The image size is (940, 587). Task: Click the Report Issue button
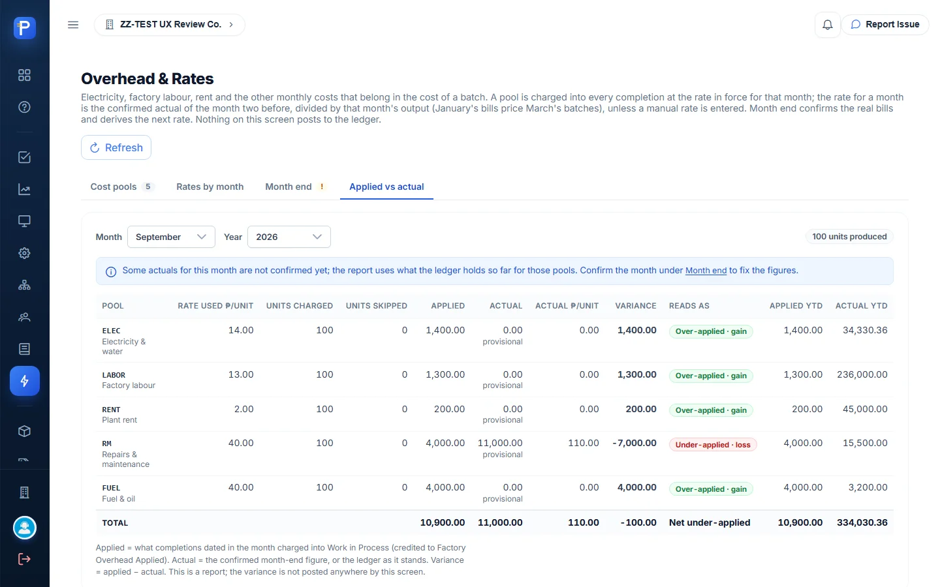click(x=885, y=25)
